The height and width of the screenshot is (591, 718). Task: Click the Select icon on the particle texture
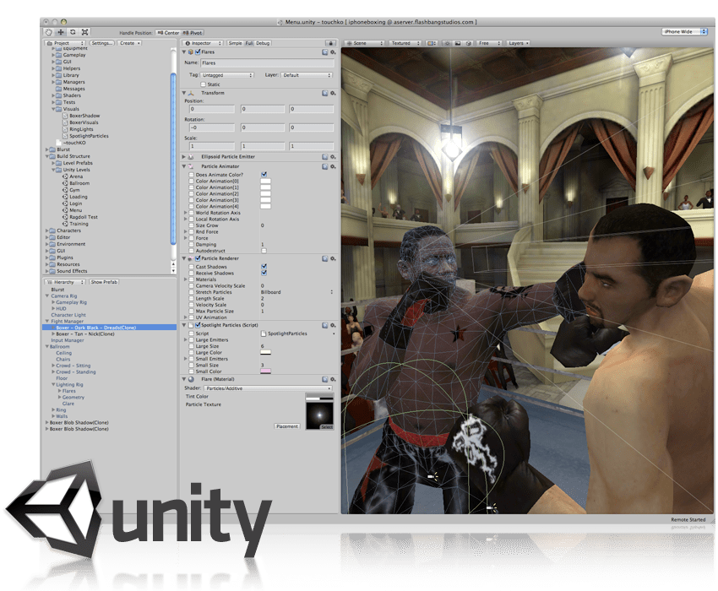tap(327, 427)
